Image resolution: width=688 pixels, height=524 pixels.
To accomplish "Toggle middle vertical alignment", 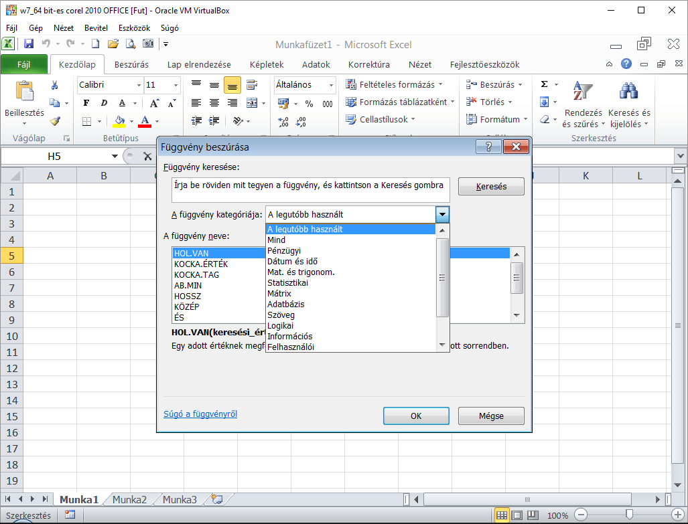I will click(x=214, y=85).
